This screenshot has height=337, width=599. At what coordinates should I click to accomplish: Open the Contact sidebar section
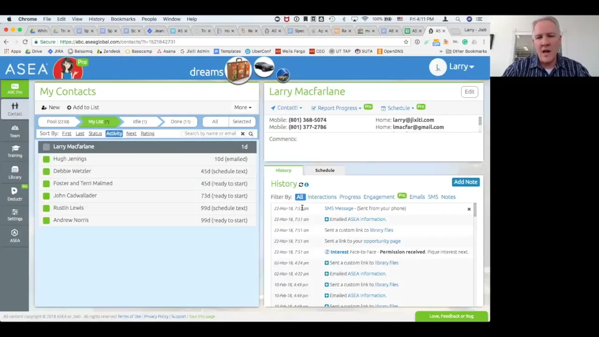point(15,109)
